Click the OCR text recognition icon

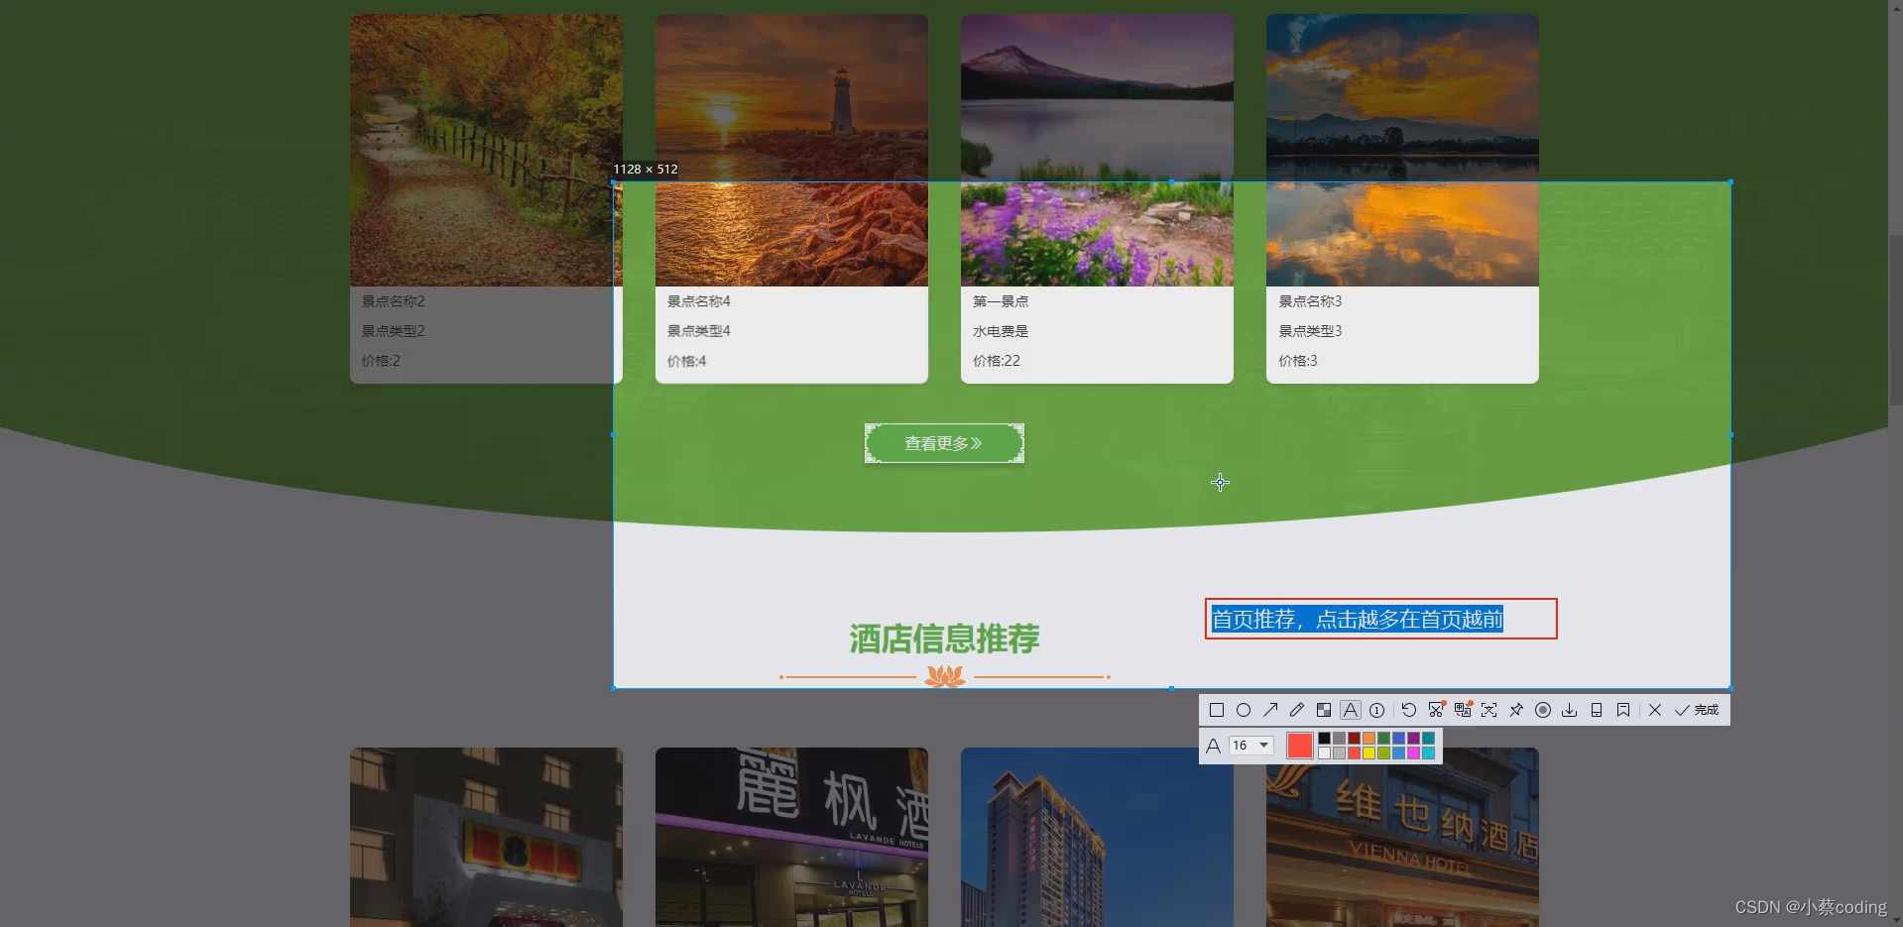pos(1489,710)
